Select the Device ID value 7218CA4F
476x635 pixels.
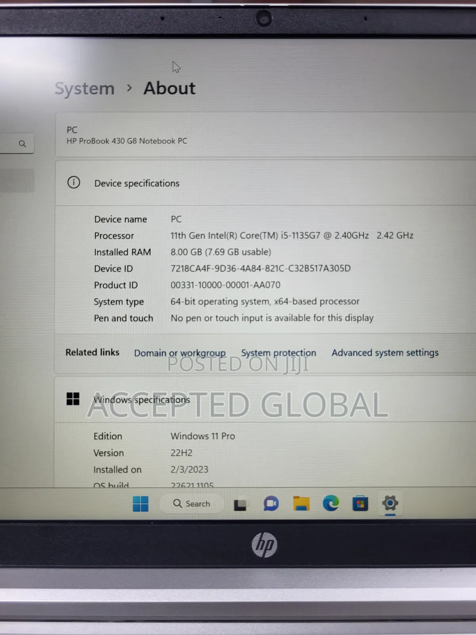pyautogui.click(x=261, y=268)
